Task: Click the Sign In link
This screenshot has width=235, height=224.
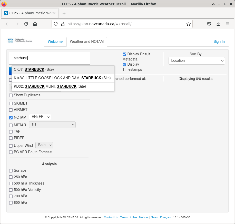Action: [x=219, y=42]
